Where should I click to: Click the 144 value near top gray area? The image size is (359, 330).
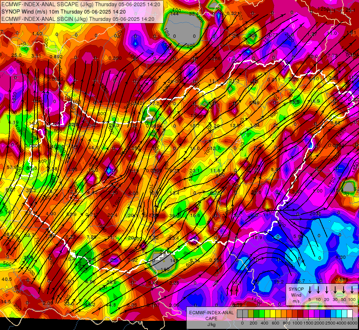[x=175, y=14]
